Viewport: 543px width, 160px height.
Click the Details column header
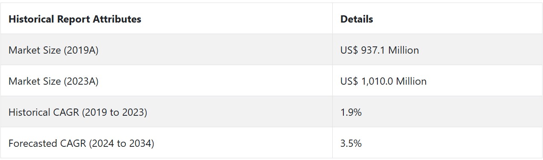[357, 19]
